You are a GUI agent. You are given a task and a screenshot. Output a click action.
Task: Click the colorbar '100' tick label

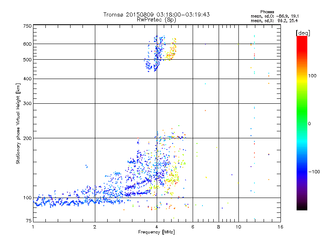tap(312, 76)
